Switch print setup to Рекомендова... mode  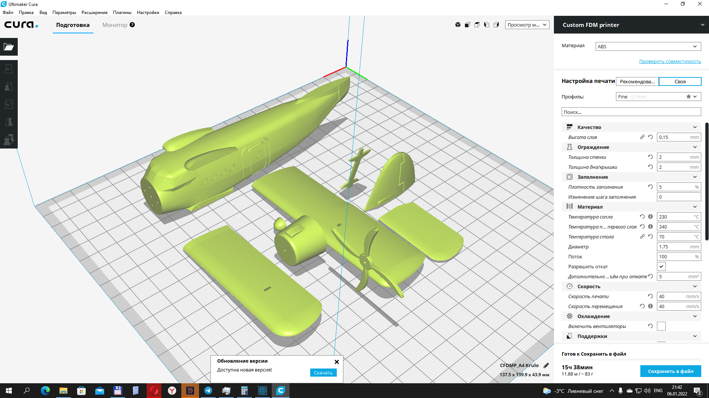click(x=637, y=81)
